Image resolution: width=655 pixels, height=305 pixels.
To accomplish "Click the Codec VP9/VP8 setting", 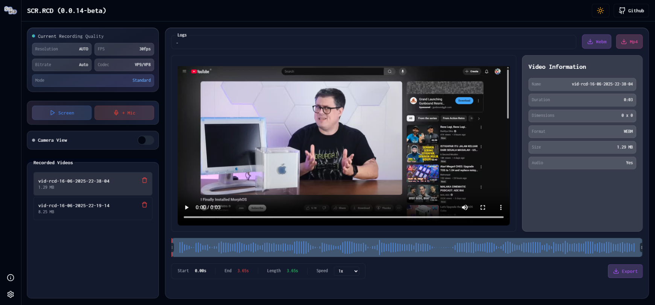I will point(124,65).
